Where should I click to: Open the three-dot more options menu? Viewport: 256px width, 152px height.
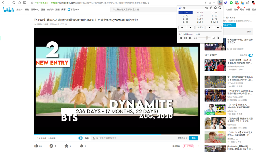[199, 146]
